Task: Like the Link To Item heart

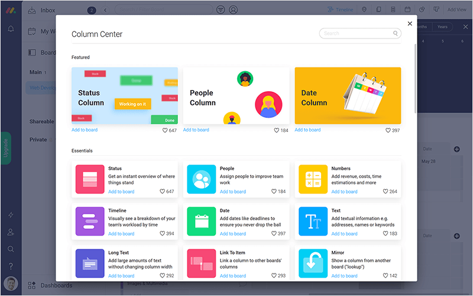Action: [x=274, y=275]
